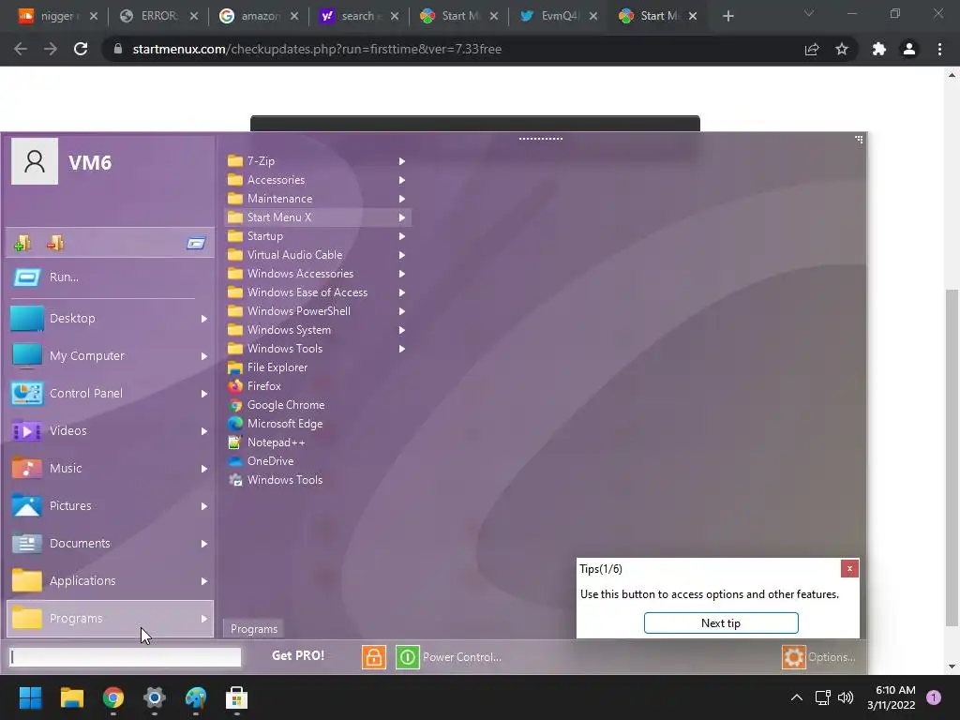
Task: Open a new browser tab
Action: point(727,16)
